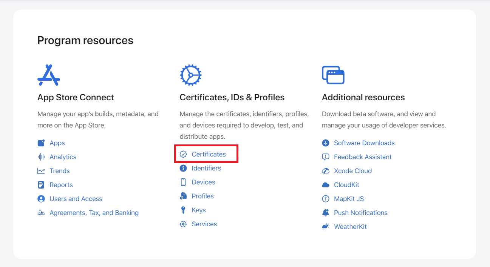
Task: Click the "Manage your app's builds" description
Action: tap(98, 120)
